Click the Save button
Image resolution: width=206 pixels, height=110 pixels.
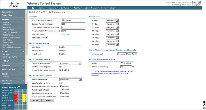pos(35,100)
